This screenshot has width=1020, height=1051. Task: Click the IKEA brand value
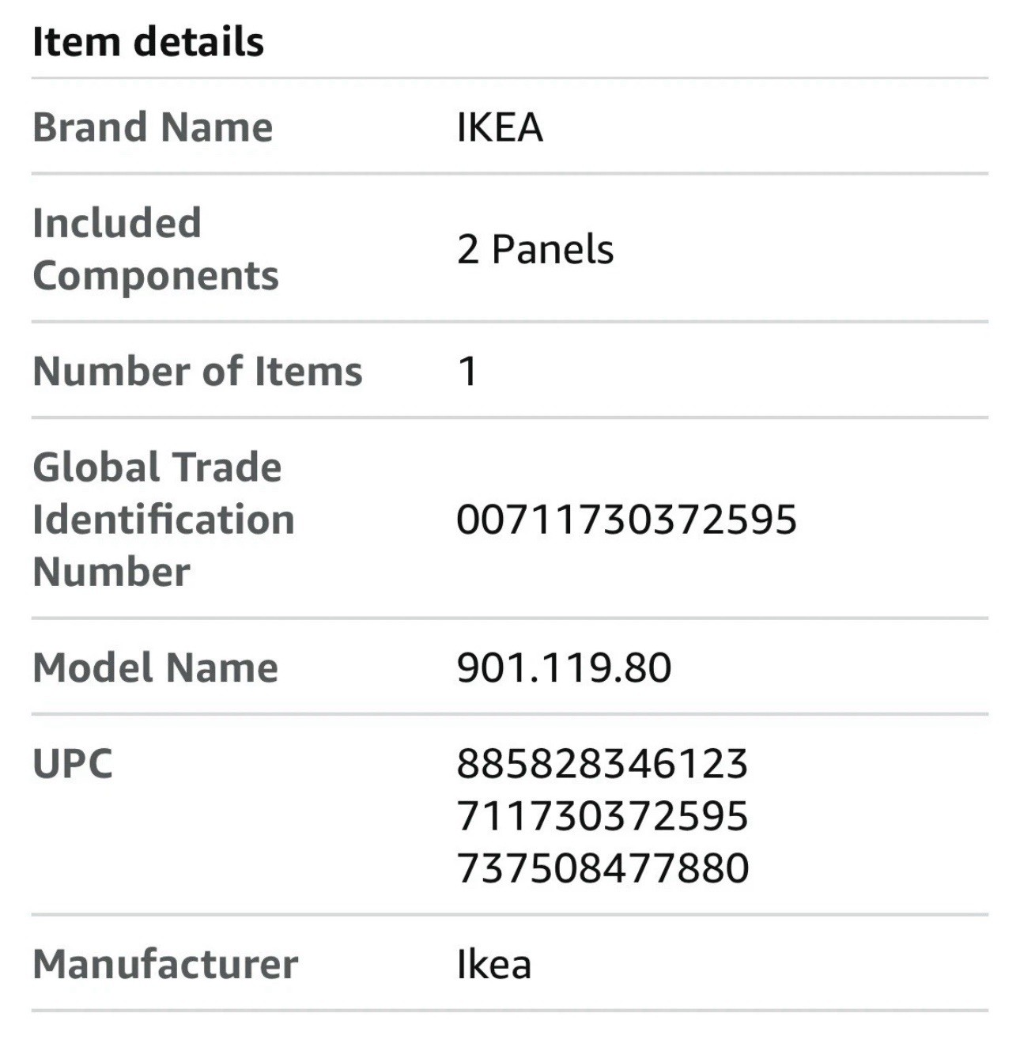[x=500, y=127]
